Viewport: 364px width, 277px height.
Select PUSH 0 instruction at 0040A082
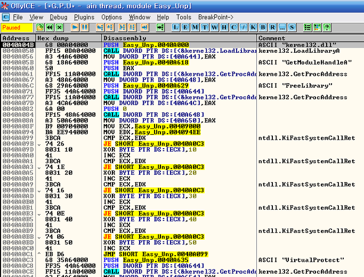coord(115,109)
